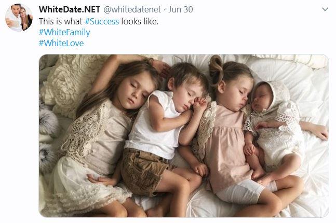Choose the WhiteLove tag below WhiteFamily
This screenshot has width=336, height=223.
(61, 43)
